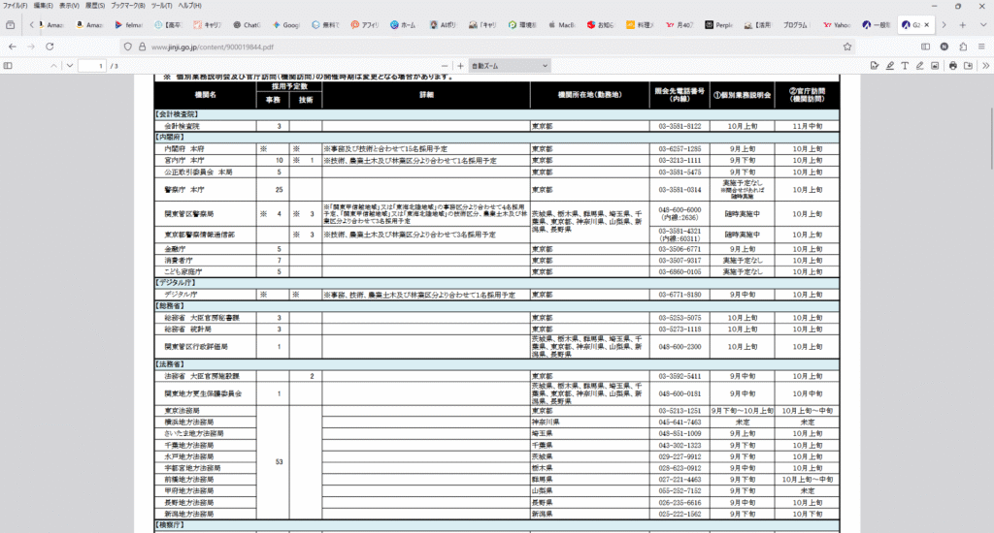Screen dimensions: 994x533
Task: Go to next PDF page
Action: (70, 66)
